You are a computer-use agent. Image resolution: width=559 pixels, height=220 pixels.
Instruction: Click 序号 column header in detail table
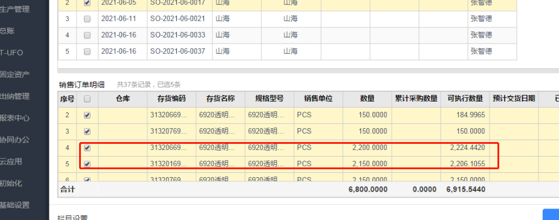tap(67, 99)
